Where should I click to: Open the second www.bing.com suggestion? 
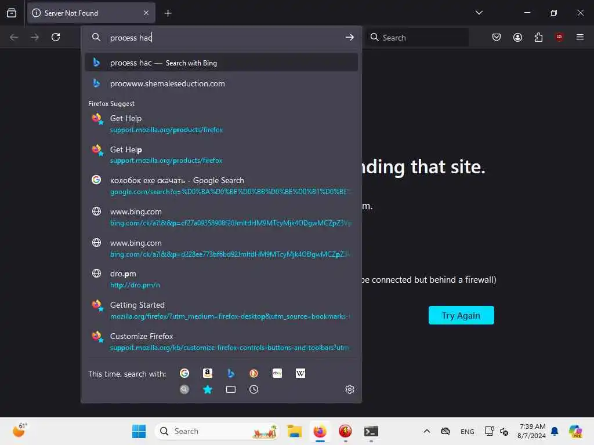(221, 248)
